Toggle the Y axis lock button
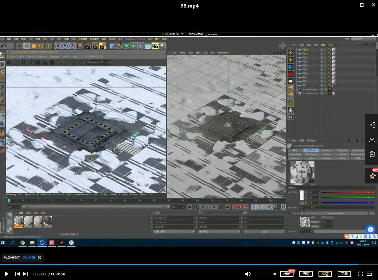 pos(65,46)
